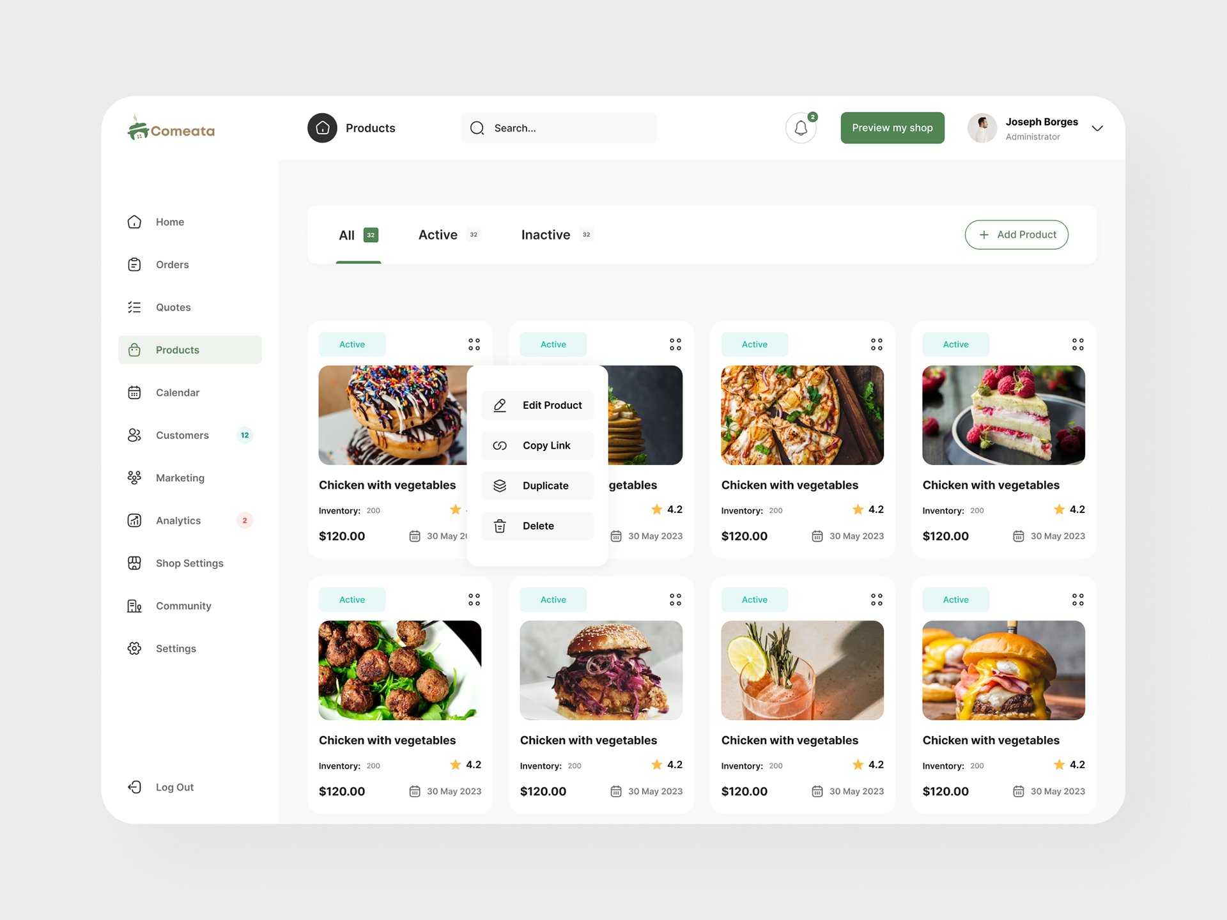Open Orders from the sidebar
1227x920 pixels.
point(172,264)
